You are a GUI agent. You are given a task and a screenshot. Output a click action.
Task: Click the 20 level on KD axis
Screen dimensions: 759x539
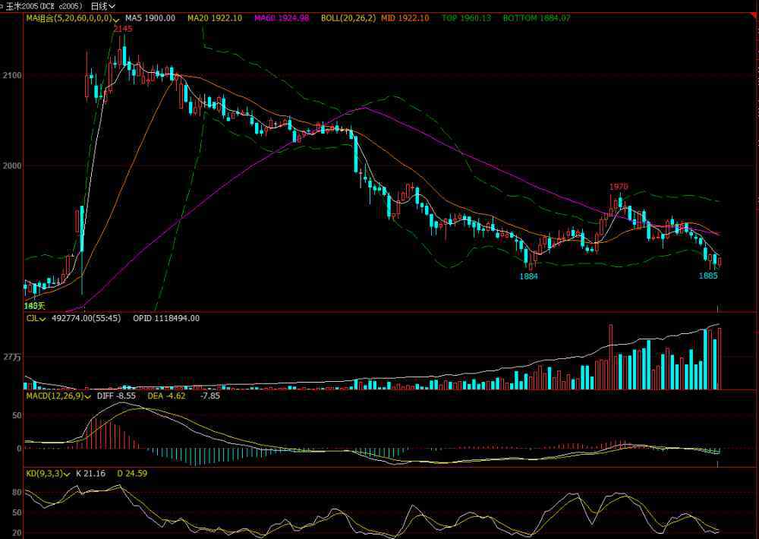click(17, 533)
